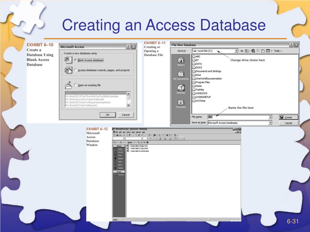Select the WINDOWS folder
Viewport: 310px width, 232px height.
pyautogui.click(x=200, y=93)
